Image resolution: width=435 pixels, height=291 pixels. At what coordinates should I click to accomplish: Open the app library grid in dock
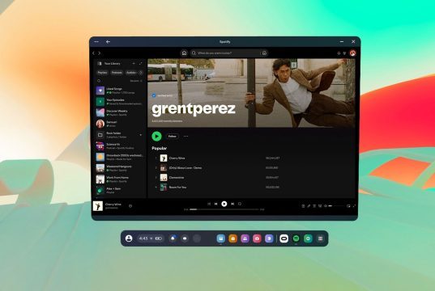tap(320, 238)
